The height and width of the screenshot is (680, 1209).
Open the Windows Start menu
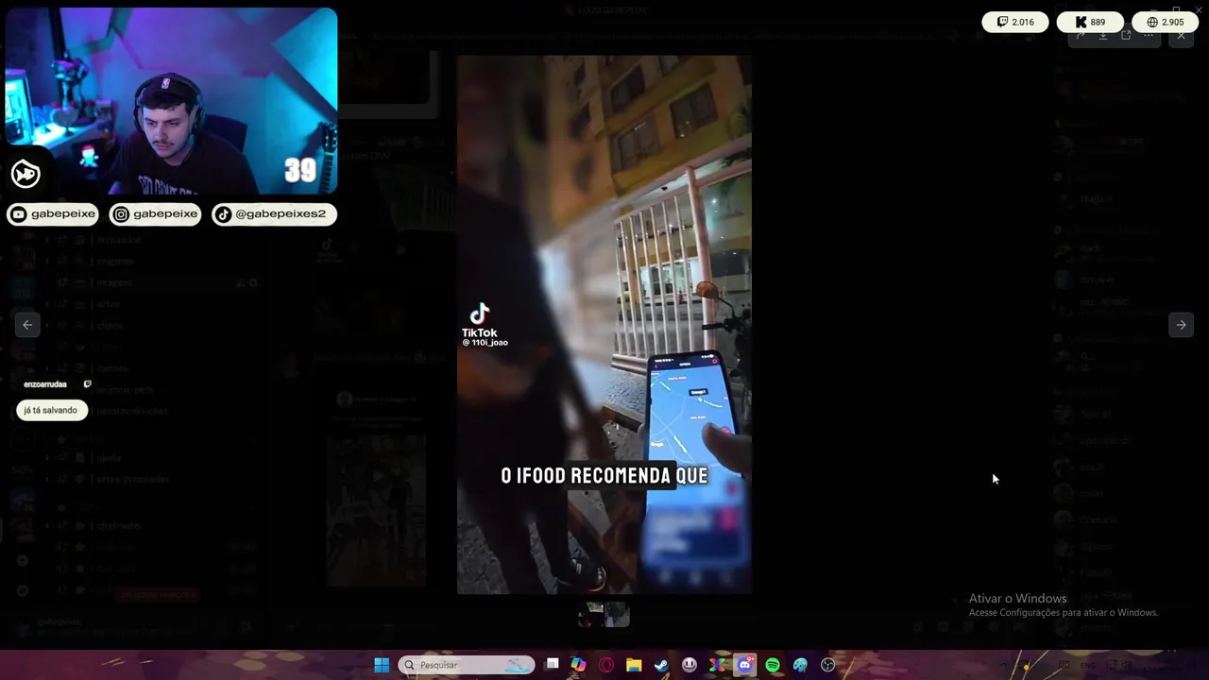pyautogui.click(x=382, y=665)
